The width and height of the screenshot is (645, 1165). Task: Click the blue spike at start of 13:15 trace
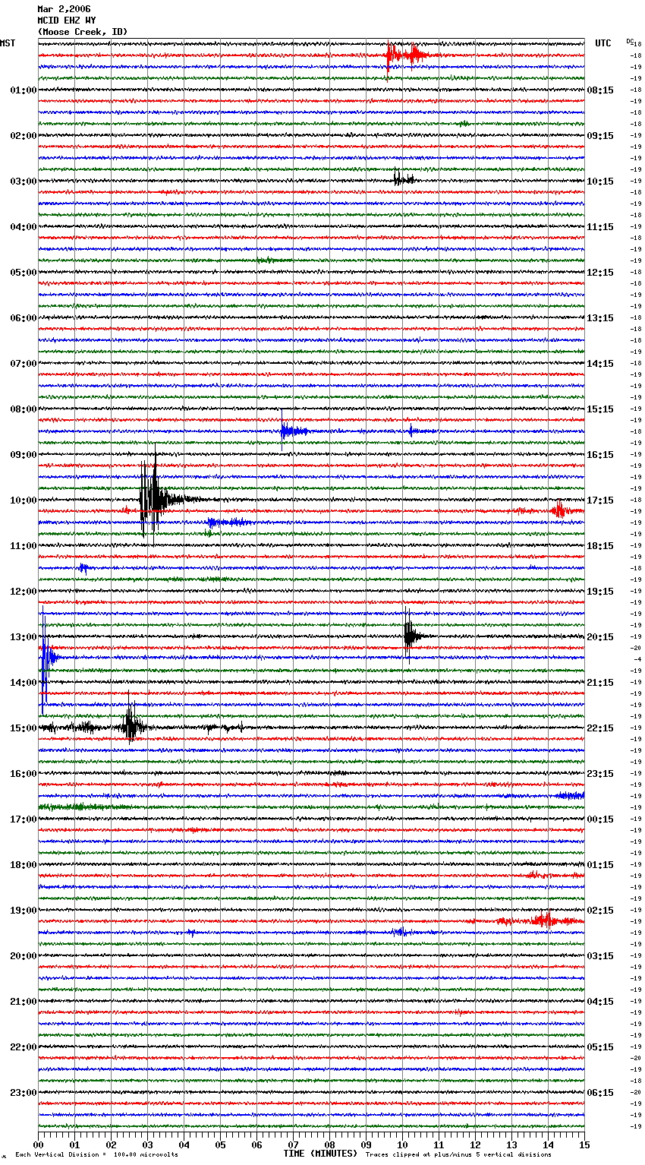coord(46,658)
